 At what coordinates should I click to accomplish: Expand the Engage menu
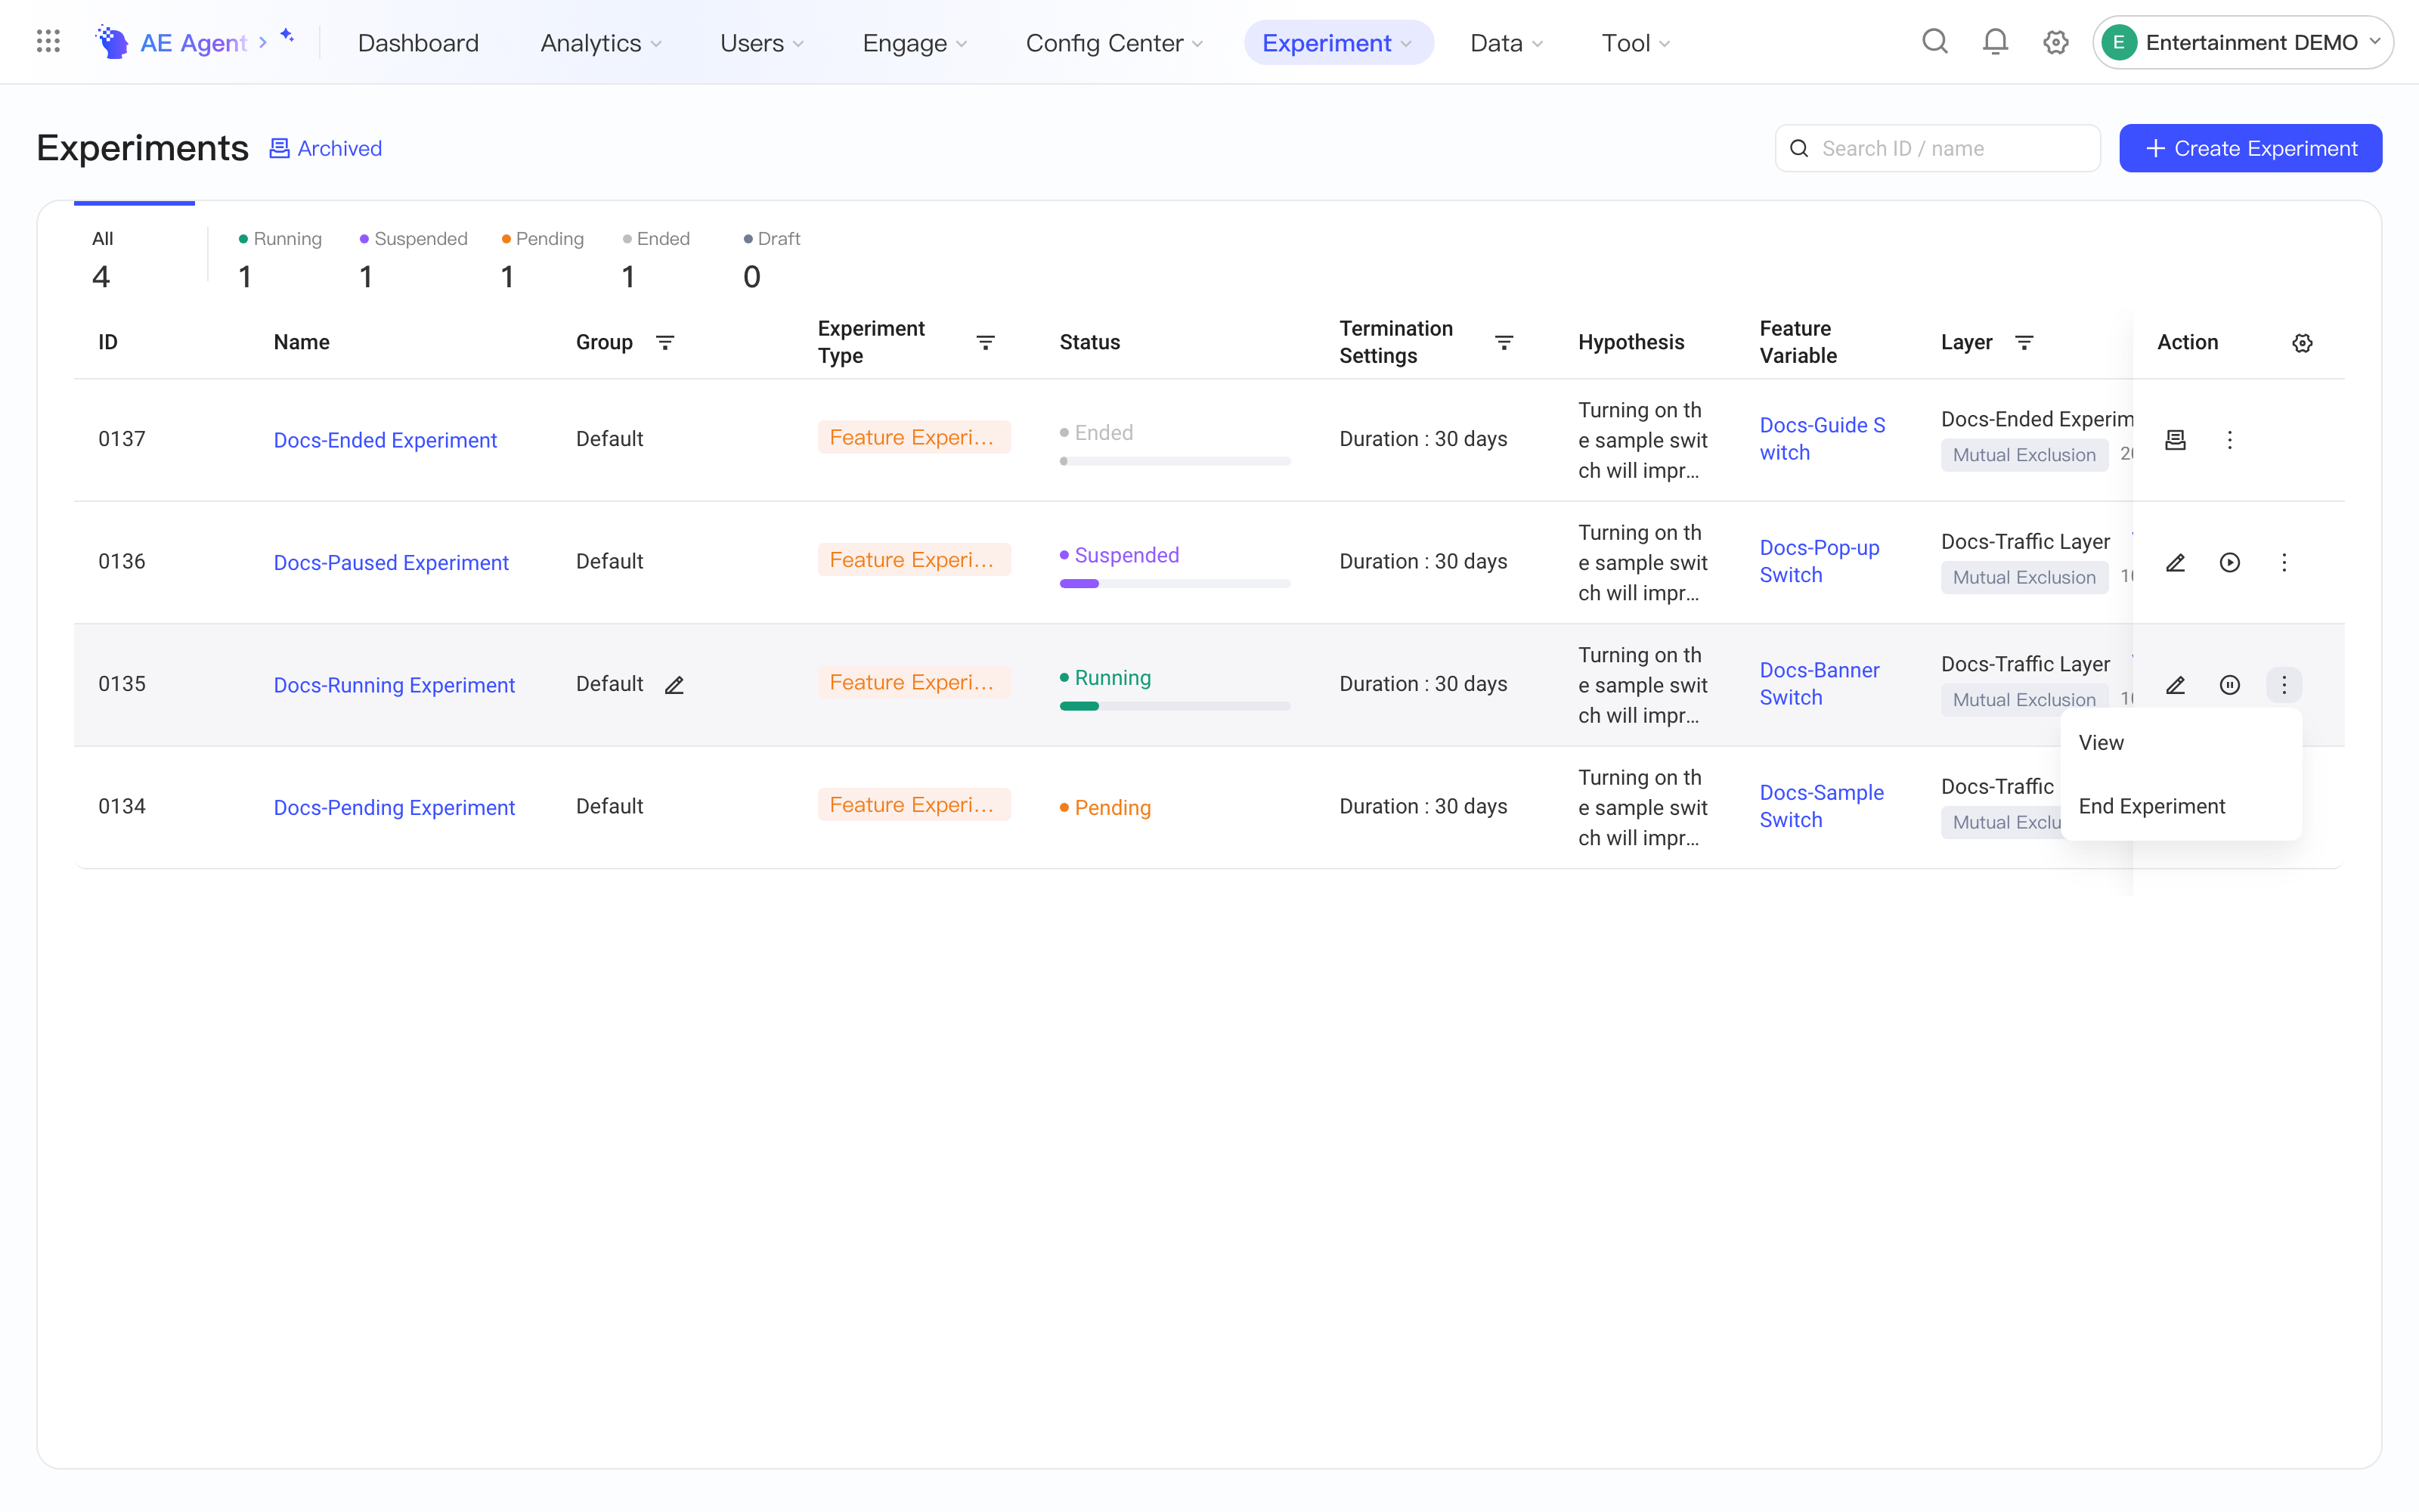pos(915,43)
